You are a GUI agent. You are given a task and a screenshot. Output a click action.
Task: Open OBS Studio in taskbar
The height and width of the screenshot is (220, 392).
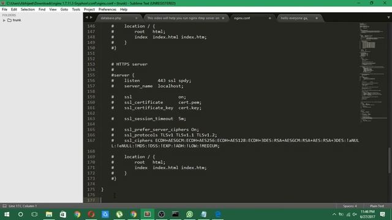click(162, 215)
